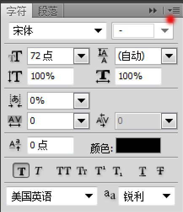Click the horizontal scale 100% field

(x=138, y=76)
